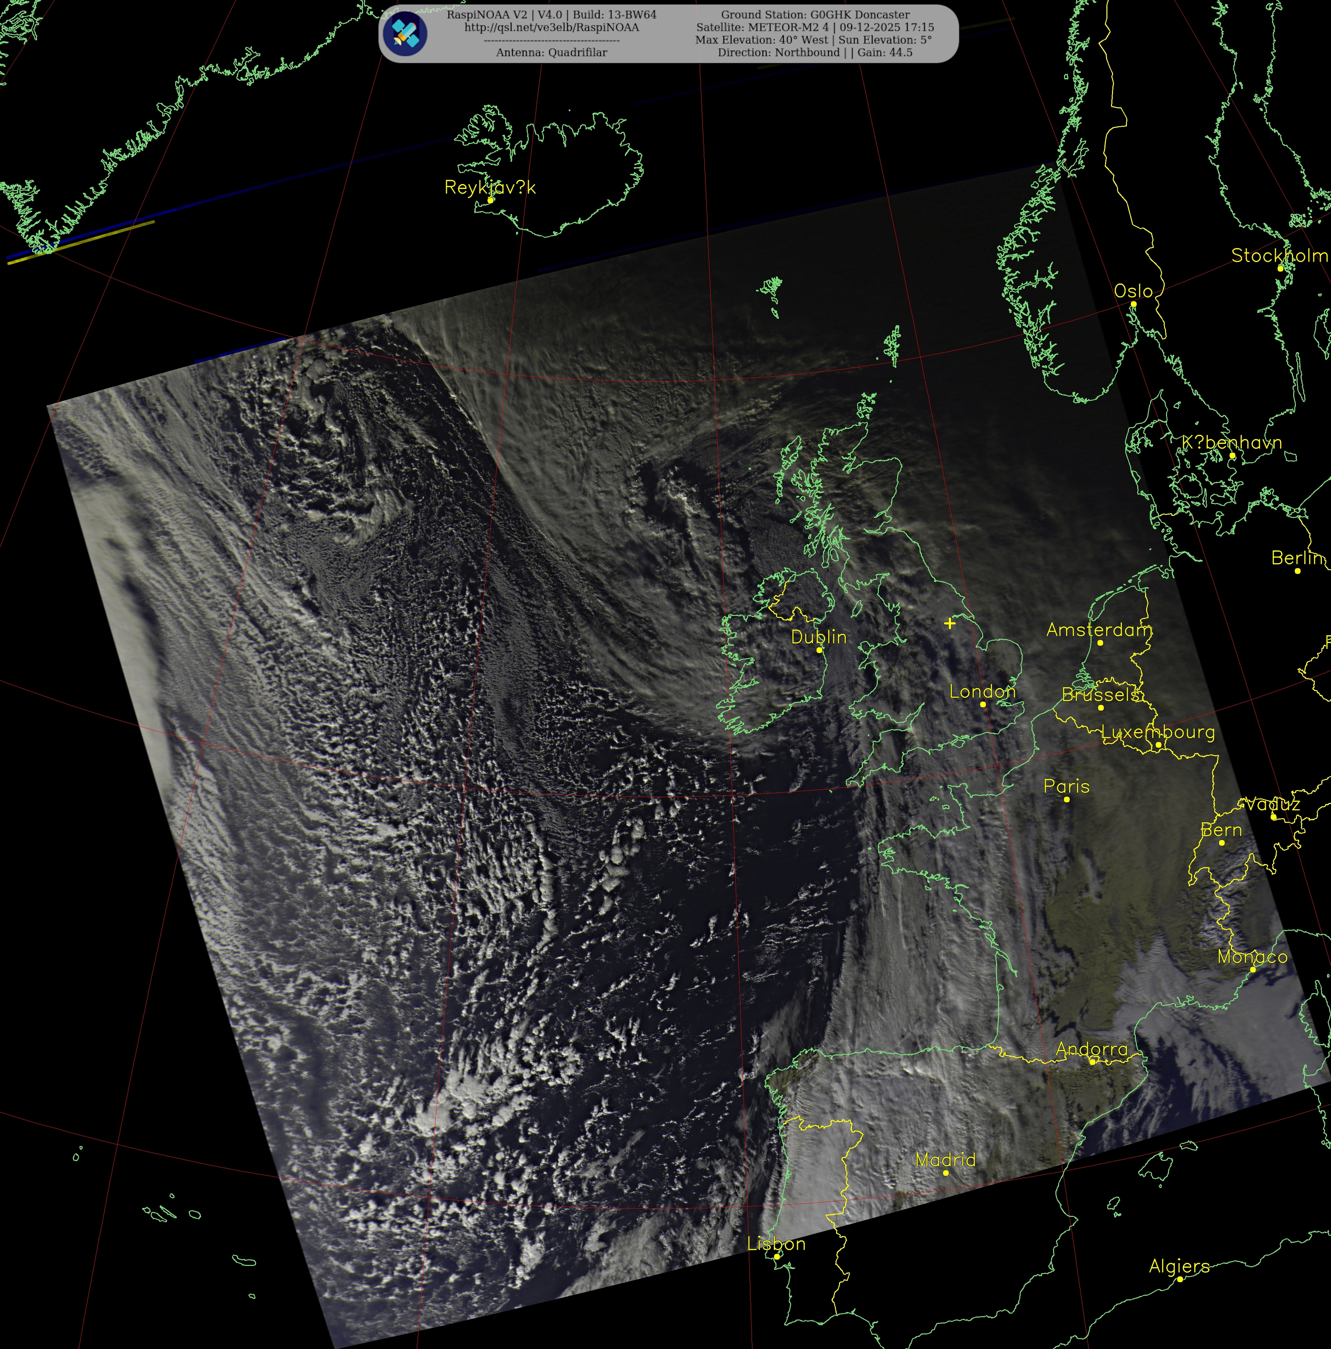
Task: Click the Monaco city dot marker
Action: pyautogui.click(x=1253, y=970)
